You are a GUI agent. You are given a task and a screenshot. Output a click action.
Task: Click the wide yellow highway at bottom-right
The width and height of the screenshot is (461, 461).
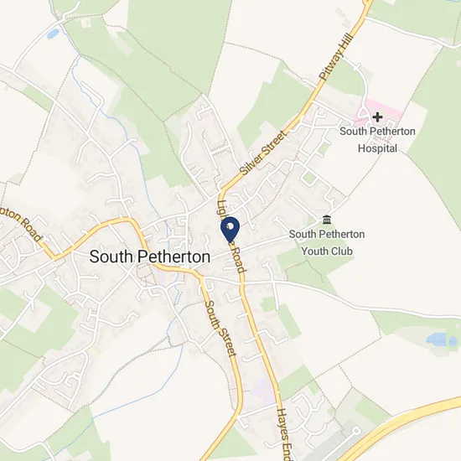click(x=403, y=427)
